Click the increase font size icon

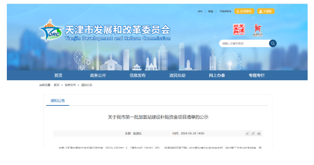[x=253, y=134]
